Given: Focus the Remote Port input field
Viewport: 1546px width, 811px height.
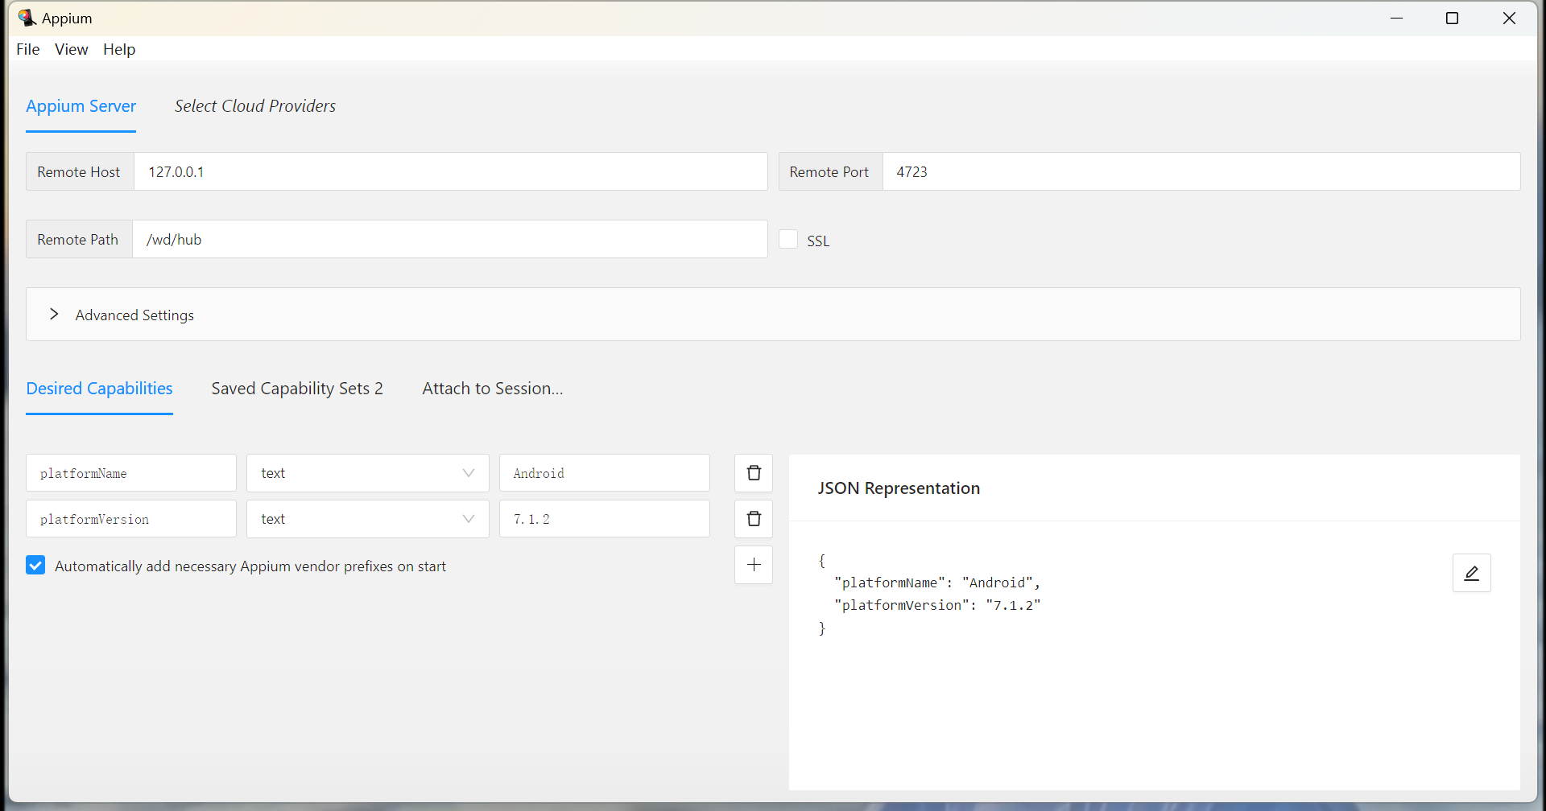Looking at the screenshot, I should pyautogui.click(x=1201, y=171).
